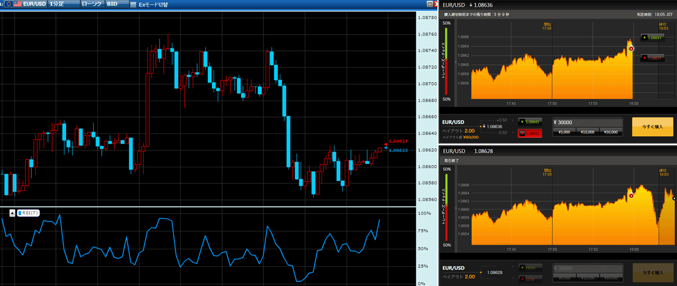Click the trader's choice gauge in upper panel
This screenshot has width=677, height=286.
coord(447,62)
